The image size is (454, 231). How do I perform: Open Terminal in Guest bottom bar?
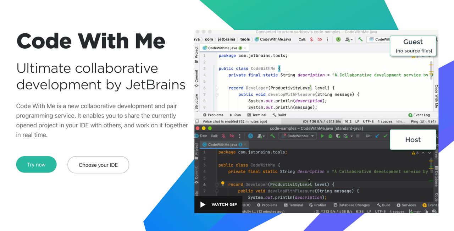click(256, 115)
